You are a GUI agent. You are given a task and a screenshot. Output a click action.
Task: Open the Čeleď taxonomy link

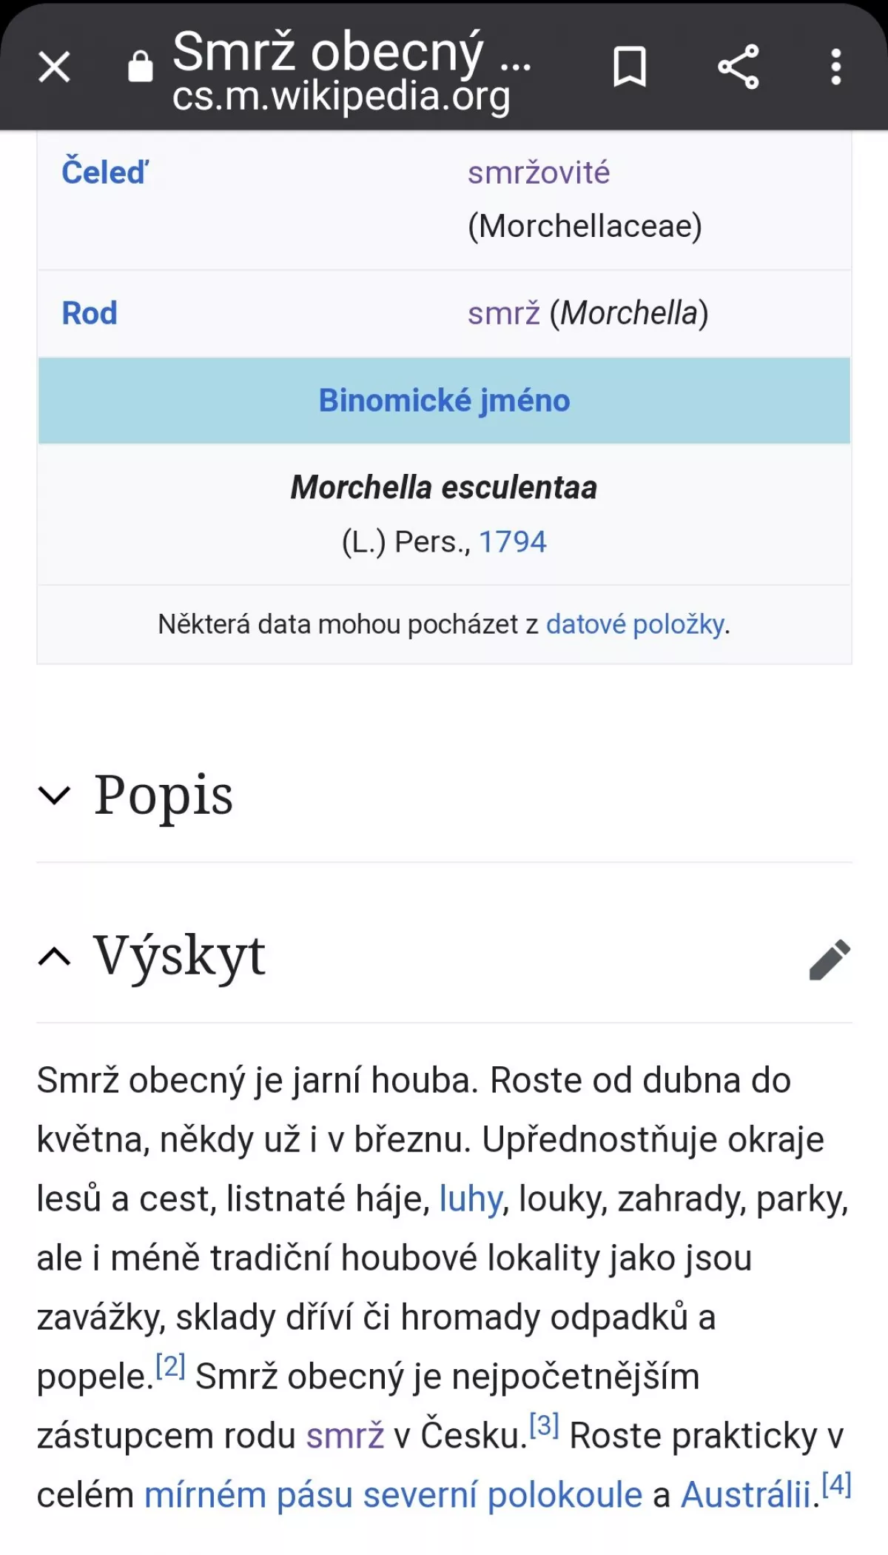(x=105, y=173)
